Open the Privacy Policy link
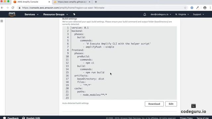This screenshot has height=119, width=212. click(x=186, y=118)
